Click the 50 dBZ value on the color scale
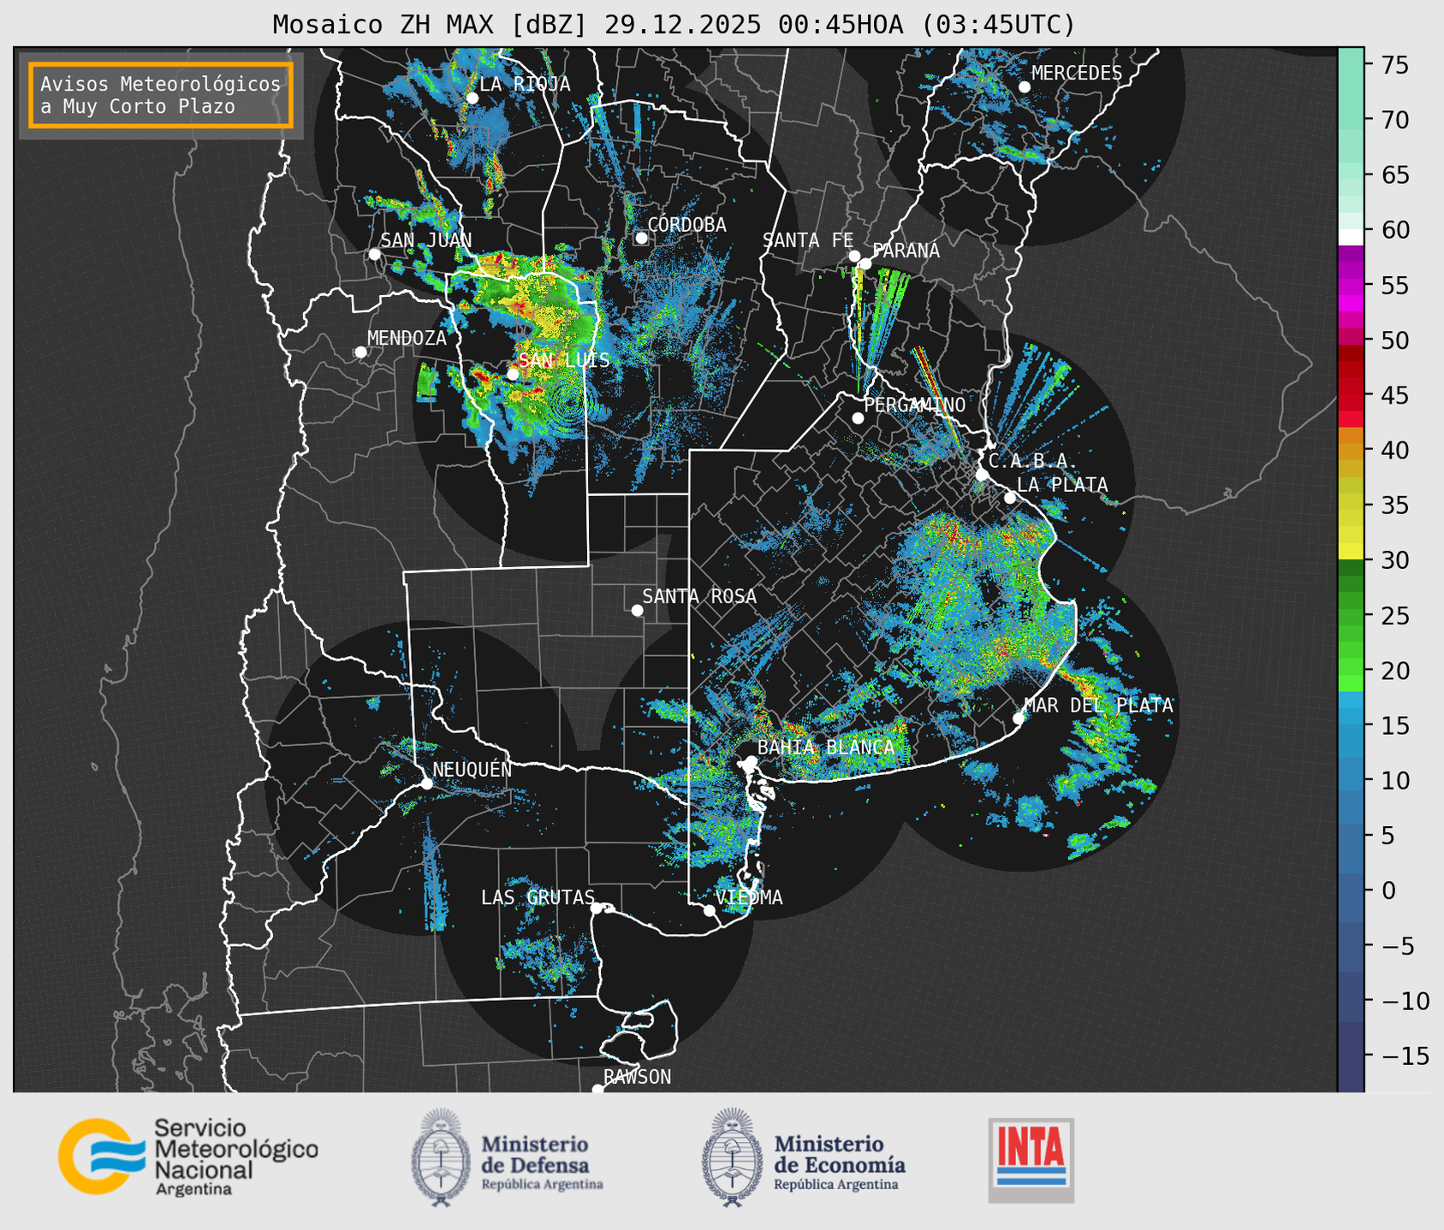The height and width of the screenshot is (1230, 1444). (x=1394, y=340)
